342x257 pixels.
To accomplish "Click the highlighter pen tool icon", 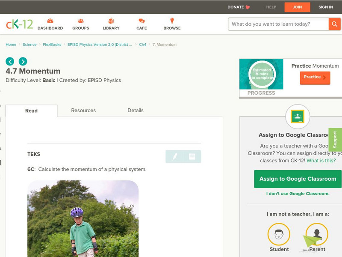I will point(174,156).
